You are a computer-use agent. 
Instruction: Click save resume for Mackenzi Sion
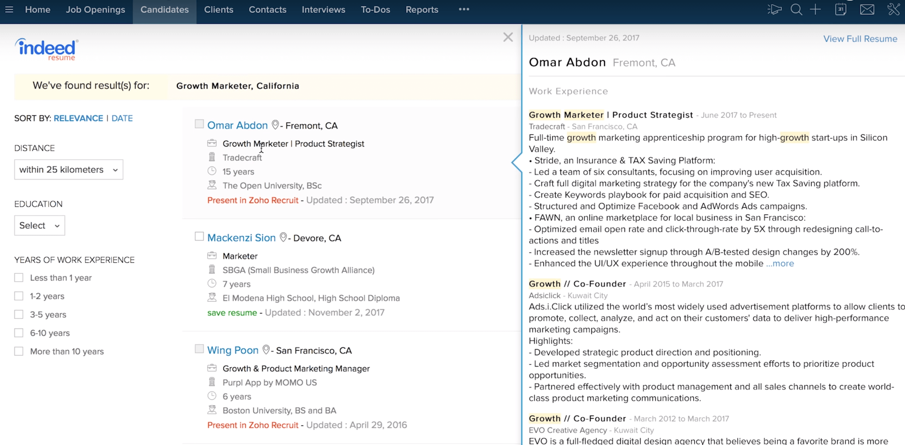232,312
